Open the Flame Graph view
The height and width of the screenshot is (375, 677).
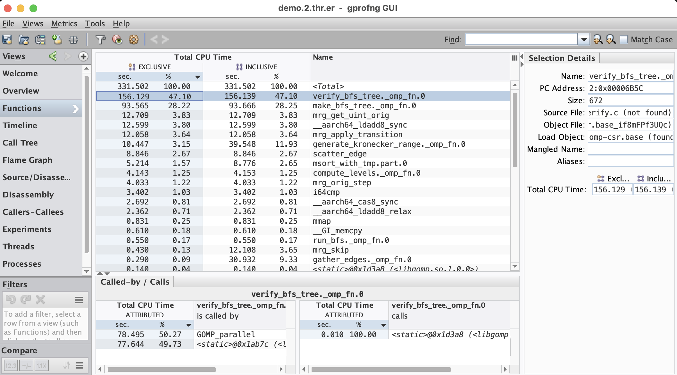(x=27, y=160)
